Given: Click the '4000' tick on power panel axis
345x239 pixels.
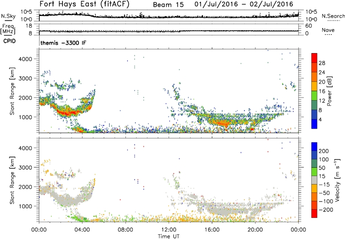Looking at the screenshot, I should click(25, 59).
